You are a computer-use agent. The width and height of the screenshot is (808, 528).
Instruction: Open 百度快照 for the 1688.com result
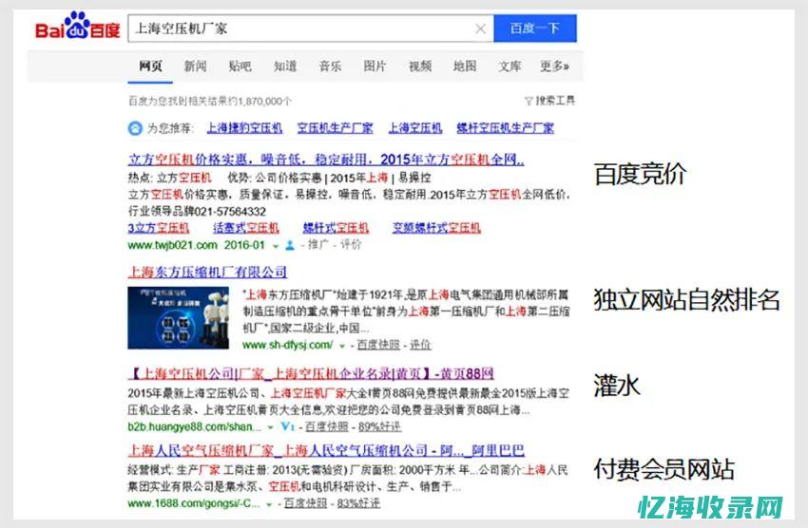305,503
